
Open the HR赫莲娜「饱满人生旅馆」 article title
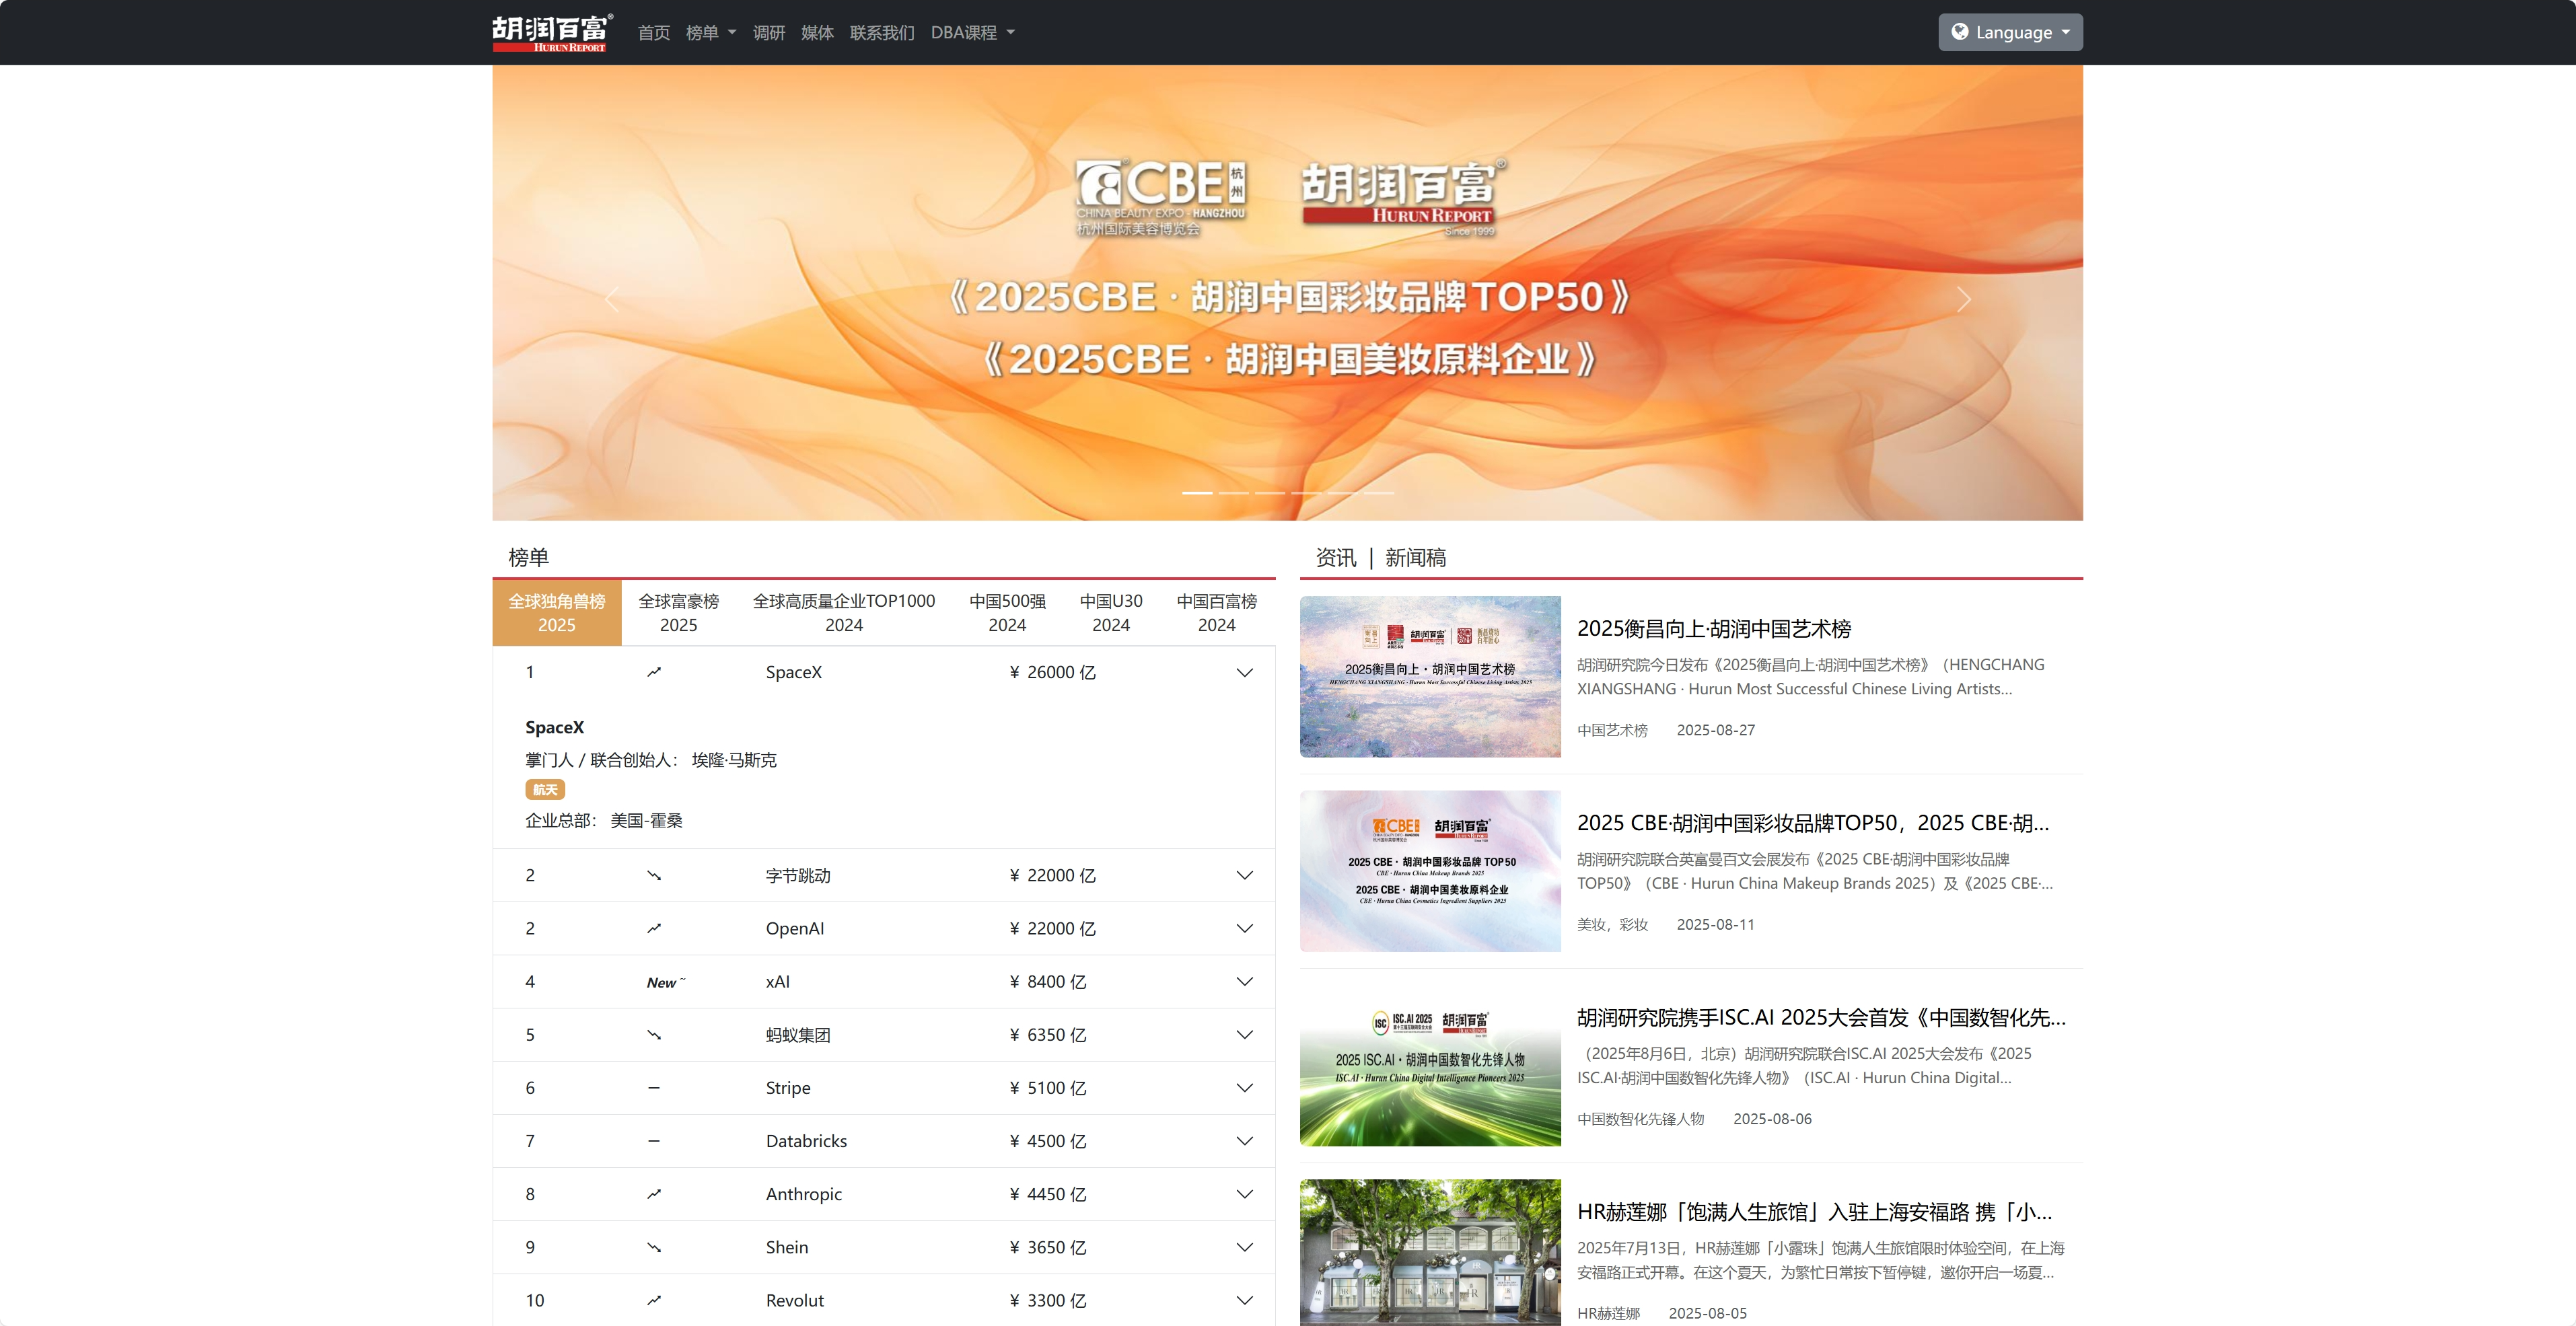click(1814, 1212)
